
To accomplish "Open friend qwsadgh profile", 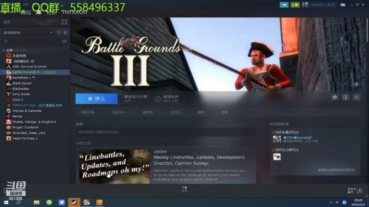I will [298, 138].
